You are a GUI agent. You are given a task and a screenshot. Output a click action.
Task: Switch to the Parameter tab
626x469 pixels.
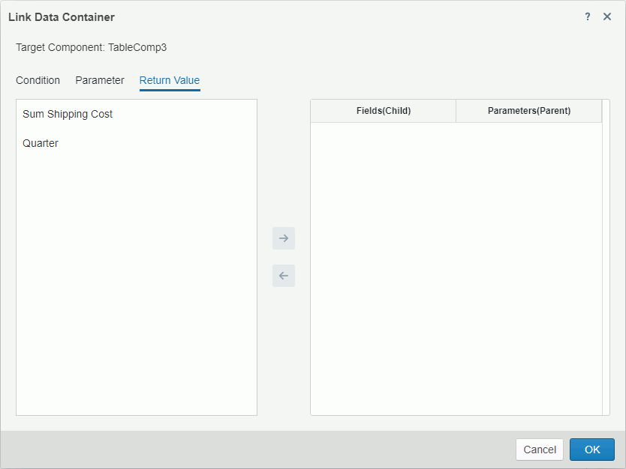99,80
